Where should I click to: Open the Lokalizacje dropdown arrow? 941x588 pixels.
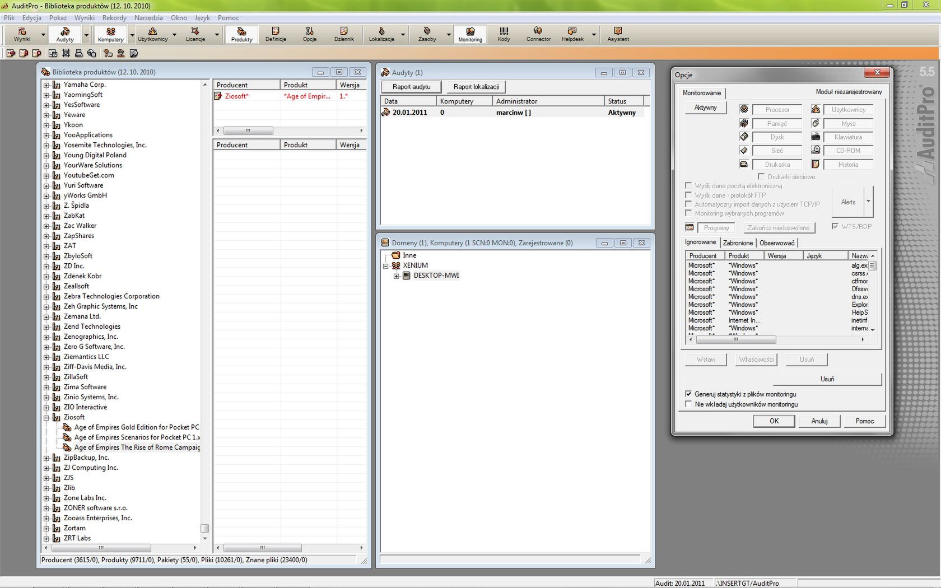point(403,35)
